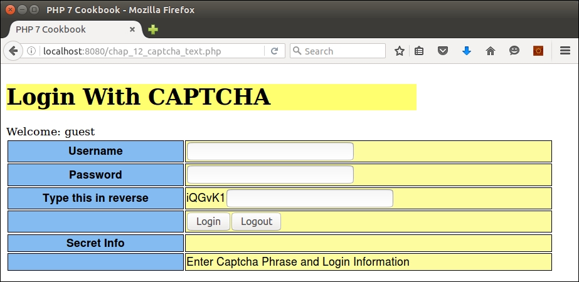Show bookmarks list icon

[x=419, y=51]
